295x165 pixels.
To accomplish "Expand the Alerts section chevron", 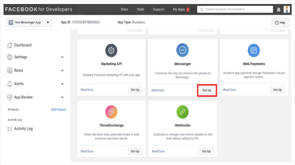I will click(x=62, y=84).
